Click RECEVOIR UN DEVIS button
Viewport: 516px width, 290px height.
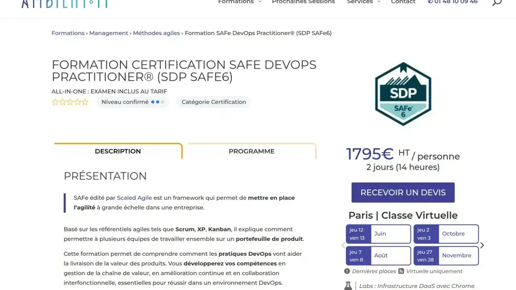tap(403, 193)
